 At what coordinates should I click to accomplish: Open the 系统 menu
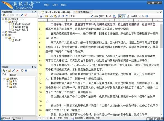tap(55, 5)
